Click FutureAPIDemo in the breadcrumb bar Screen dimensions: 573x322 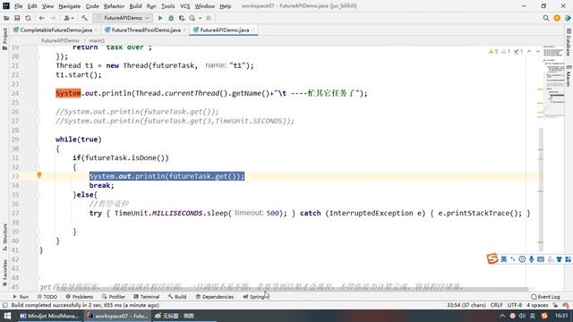coord(60,40)
